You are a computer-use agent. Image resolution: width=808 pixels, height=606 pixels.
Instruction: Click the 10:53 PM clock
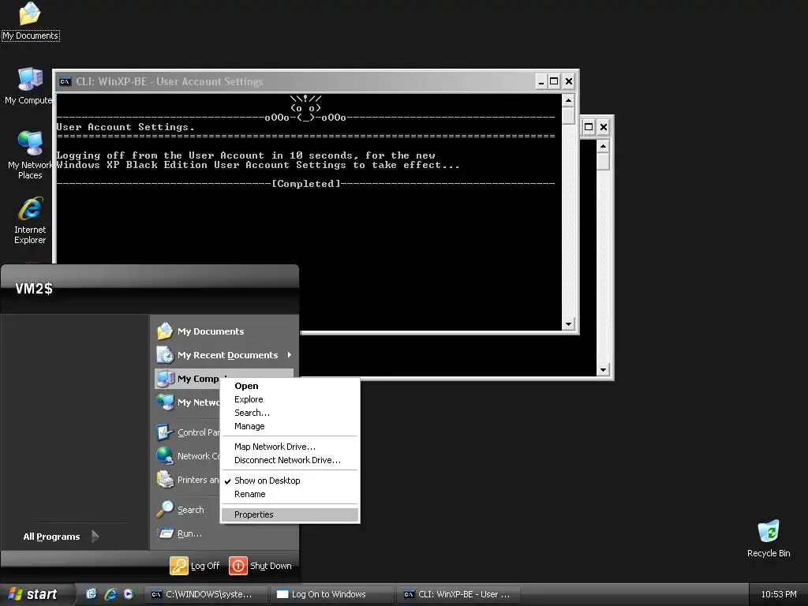[x=778, y=594]
